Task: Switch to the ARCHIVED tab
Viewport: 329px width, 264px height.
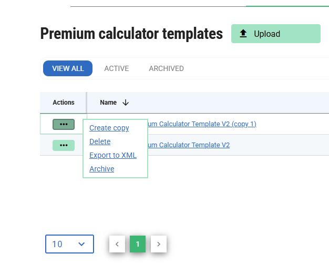Action: [x=166, y=68]
